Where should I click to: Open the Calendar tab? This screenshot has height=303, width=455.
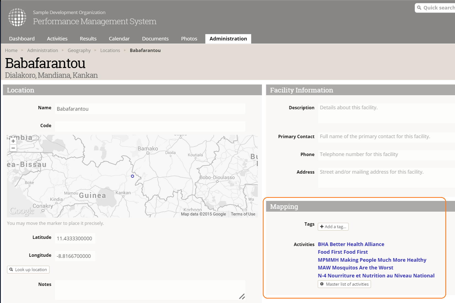pyautogui.click(x=119, y=39)
